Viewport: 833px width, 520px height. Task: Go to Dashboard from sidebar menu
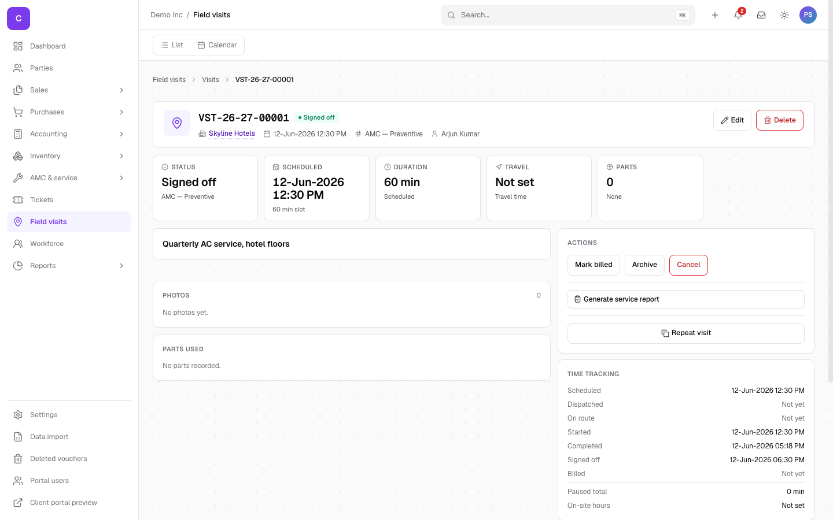69,46
